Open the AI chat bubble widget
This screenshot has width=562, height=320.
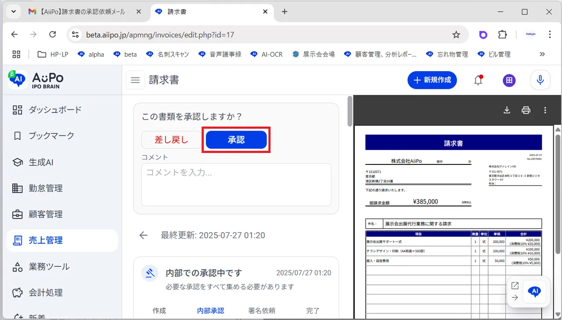coord(534,291)
